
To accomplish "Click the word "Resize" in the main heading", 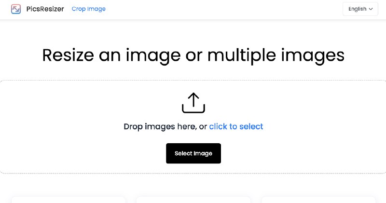I will point(68,55).
